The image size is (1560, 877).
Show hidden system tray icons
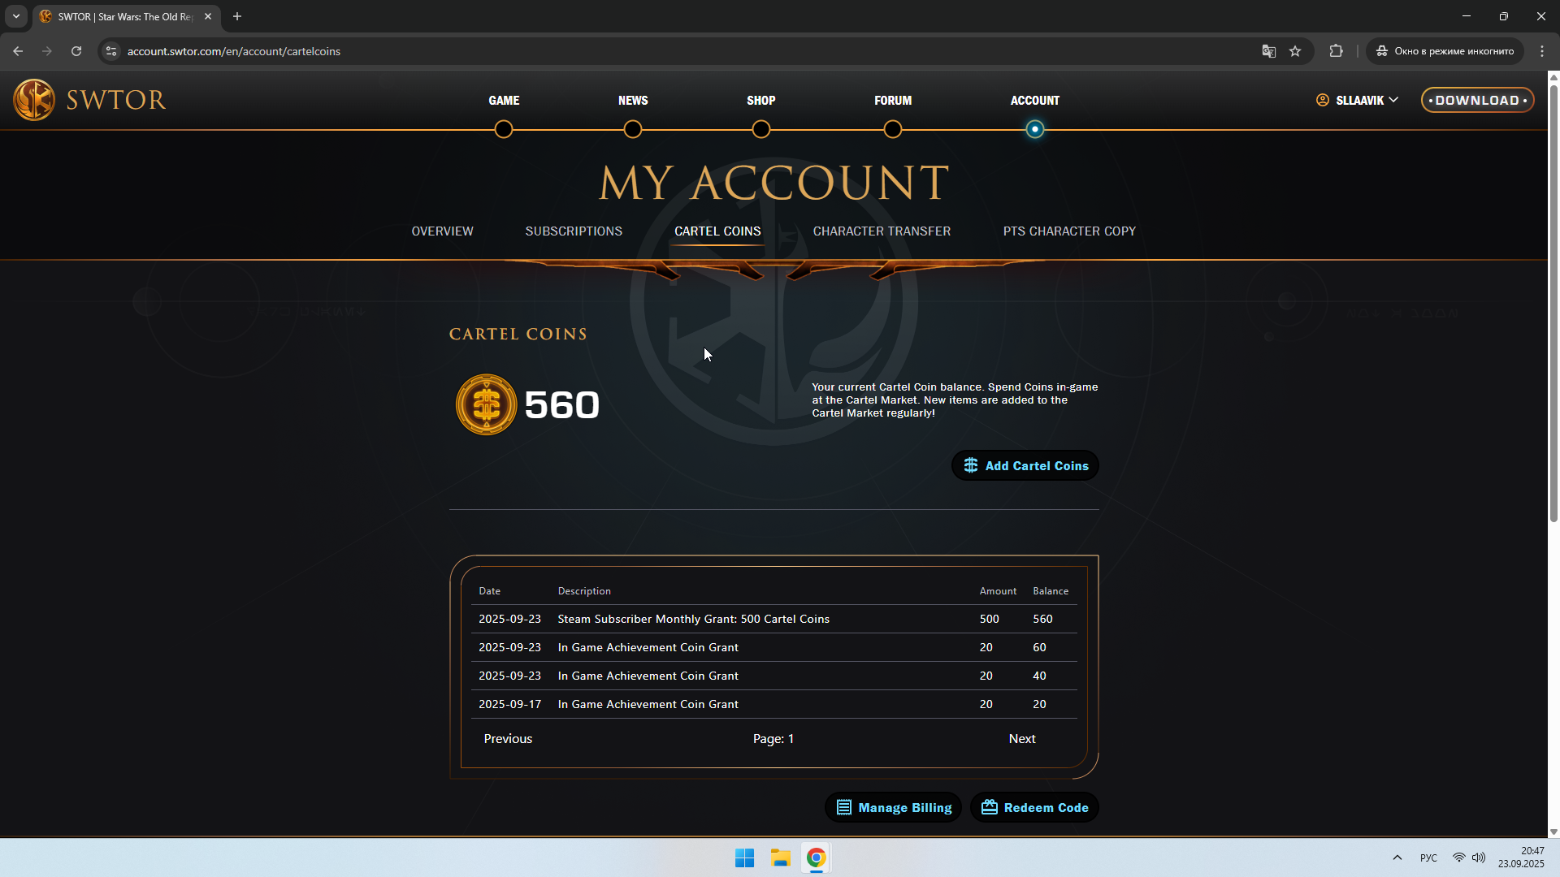1397,858
